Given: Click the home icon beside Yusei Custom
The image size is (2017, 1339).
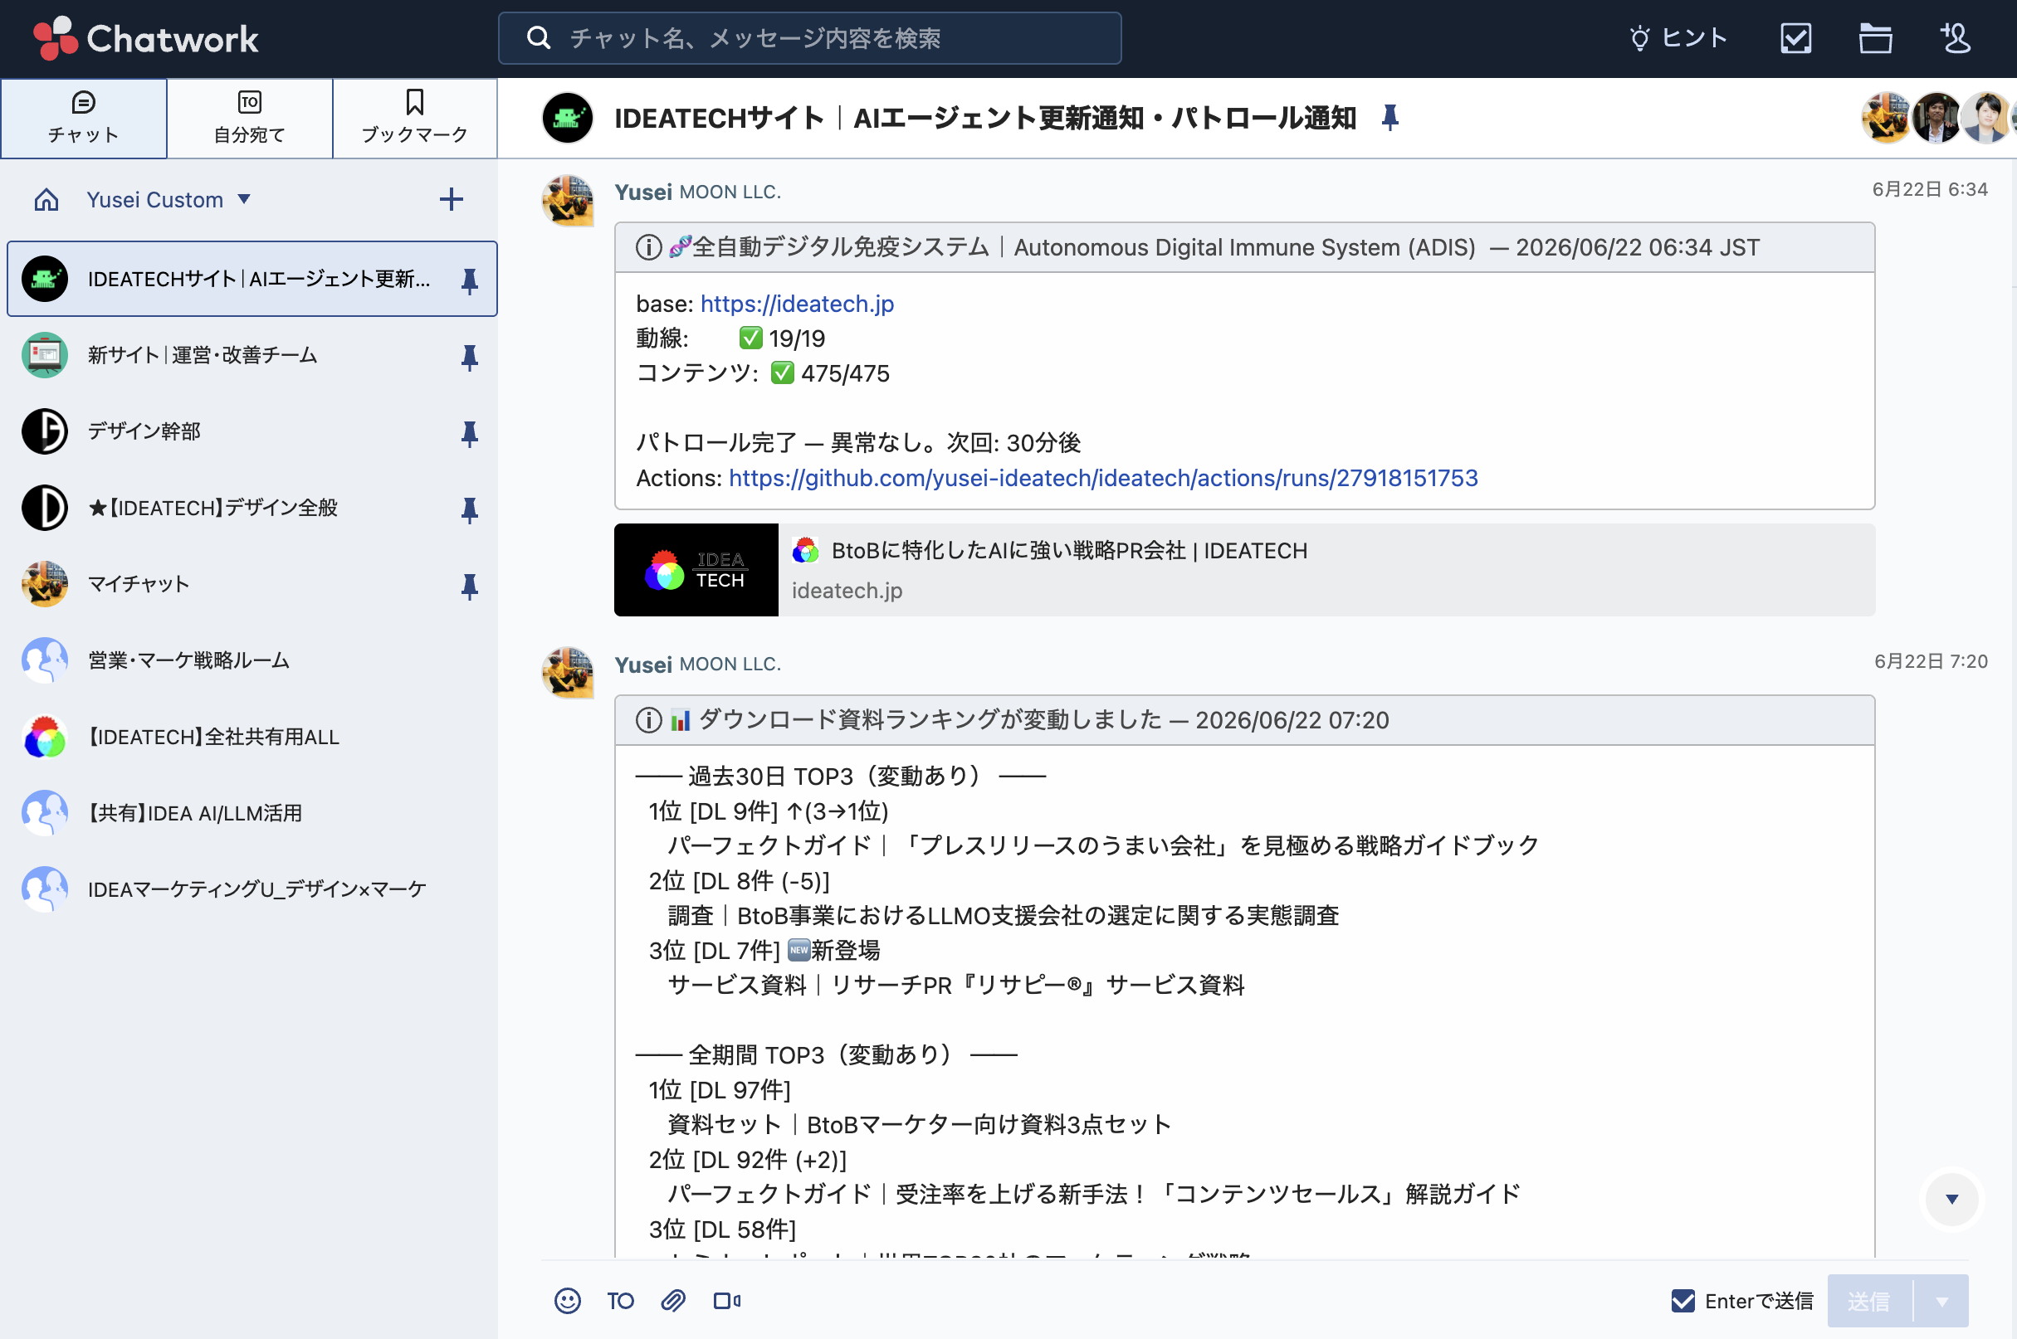Looking at the screenshot, I should [x=46, y=200].
